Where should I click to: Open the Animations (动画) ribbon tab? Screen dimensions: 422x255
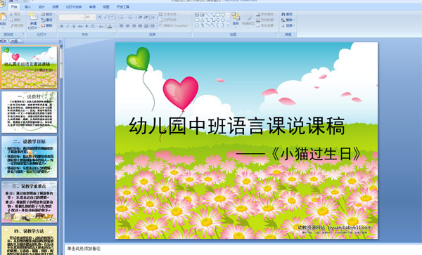tap(55, 7)
